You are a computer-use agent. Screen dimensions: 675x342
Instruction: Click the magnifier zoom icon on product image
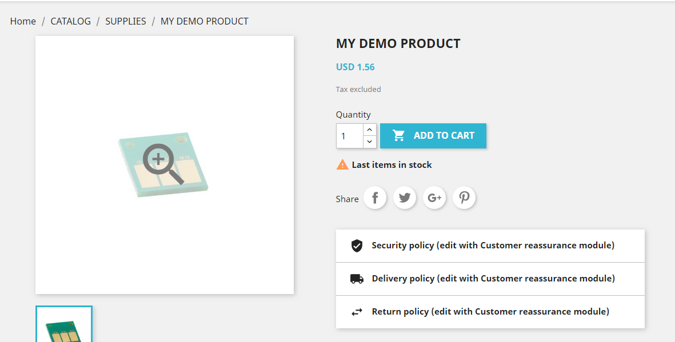[x=163, y=164]
